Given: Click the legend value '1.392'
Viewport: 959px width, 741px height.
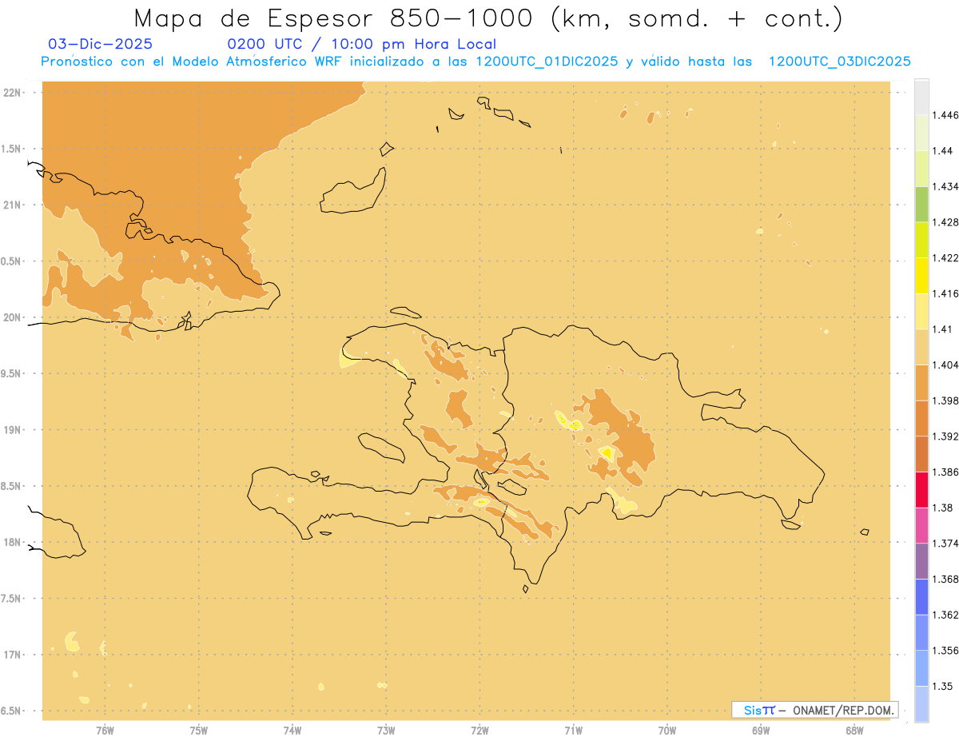Looking at the screenshot, I should coord(945,436).
